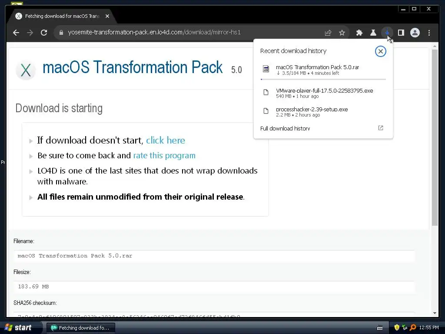Close the Recent download history popup

(381, 51)
